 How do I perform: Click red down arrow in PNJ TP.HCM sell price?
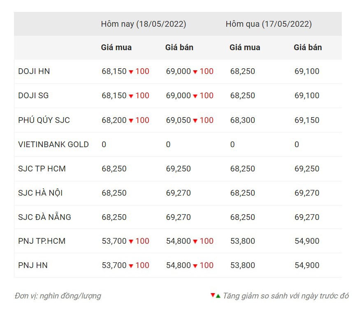195,241
